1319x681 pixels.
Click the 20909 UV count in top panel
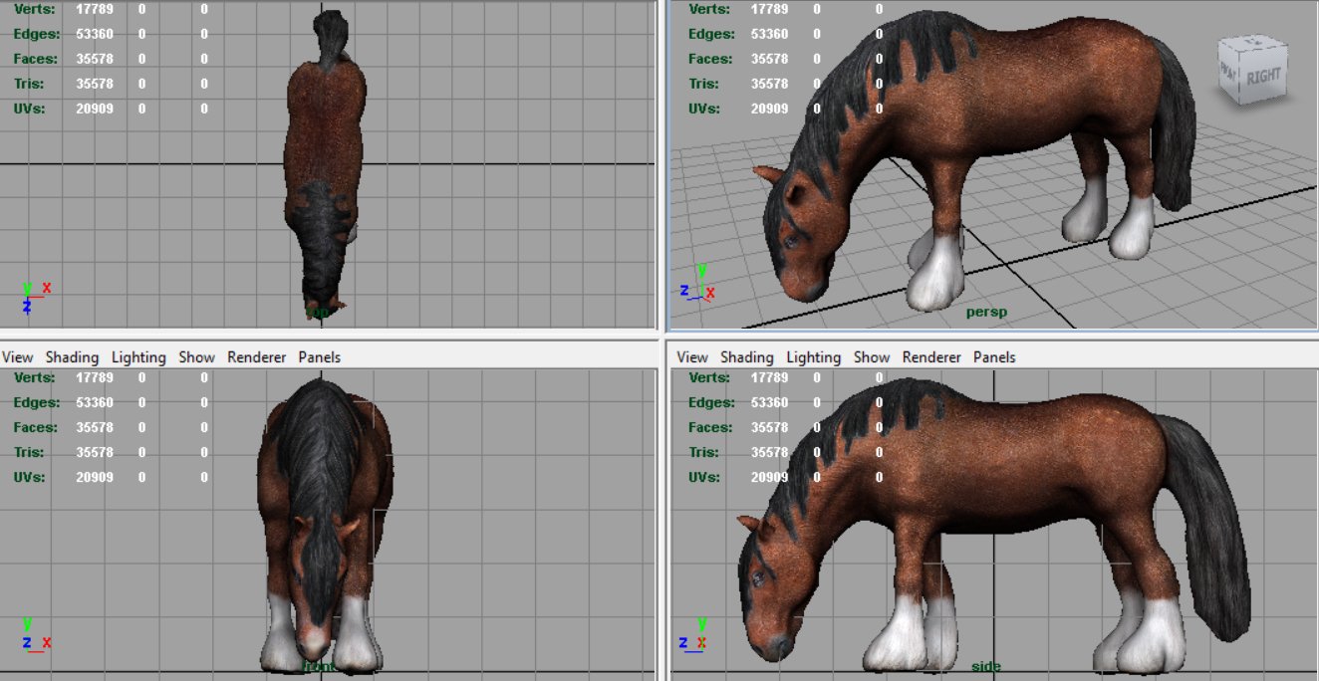tap(95, 109)
